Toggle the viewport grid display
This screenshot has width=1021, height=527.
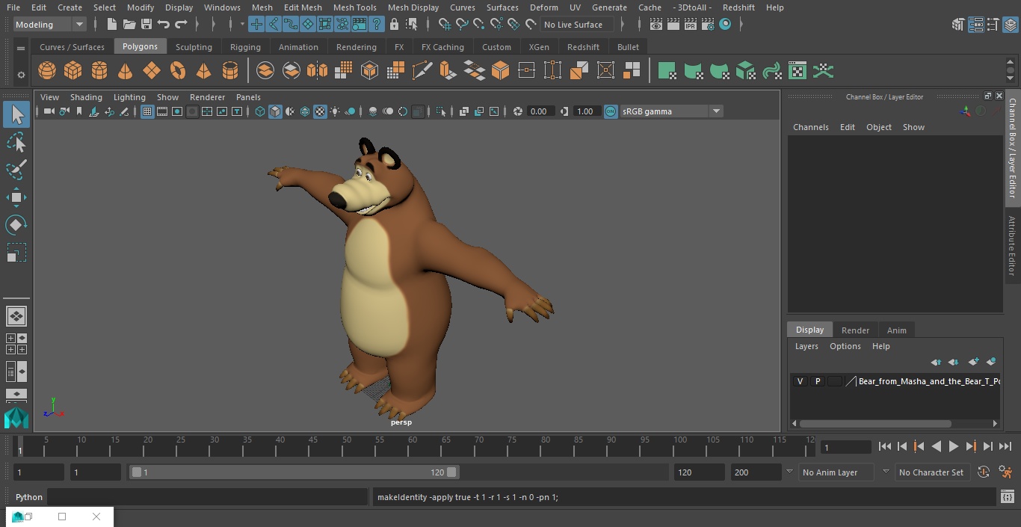147,111
